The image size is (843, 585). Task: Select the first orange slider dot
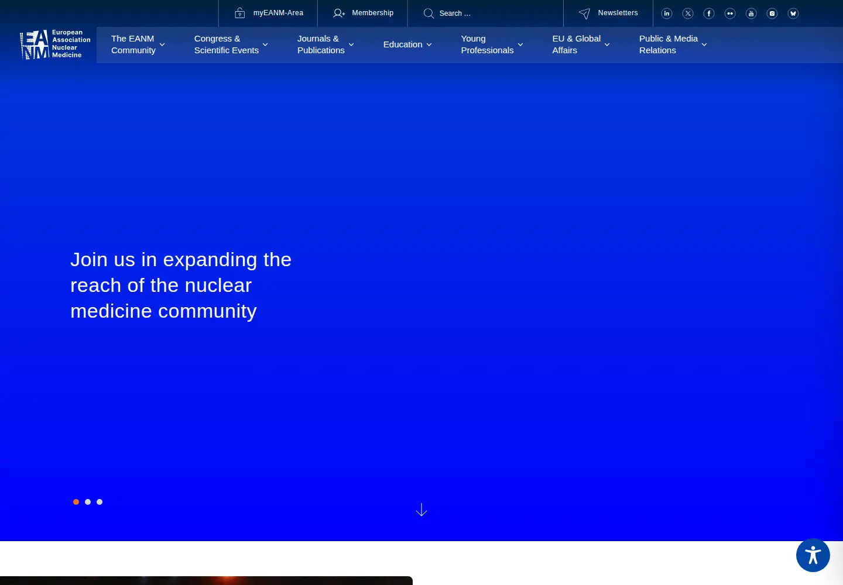(76, 502)
